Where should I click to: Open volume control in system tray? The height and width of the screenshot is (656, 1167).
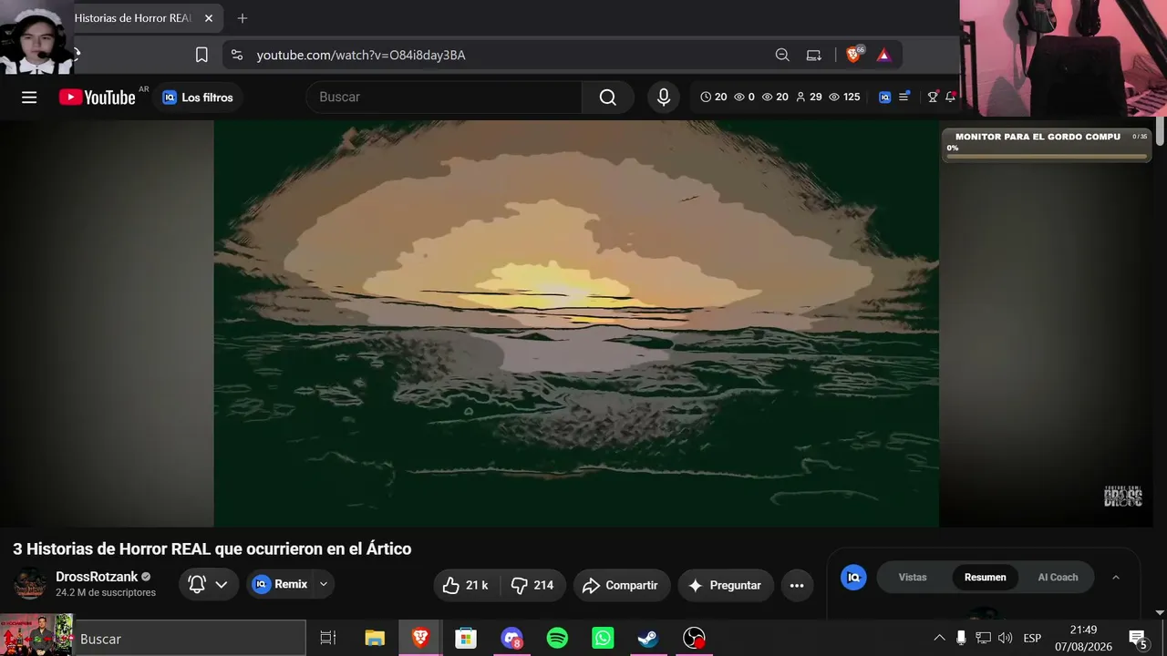pyautogui.click(x=1006, y=638)
